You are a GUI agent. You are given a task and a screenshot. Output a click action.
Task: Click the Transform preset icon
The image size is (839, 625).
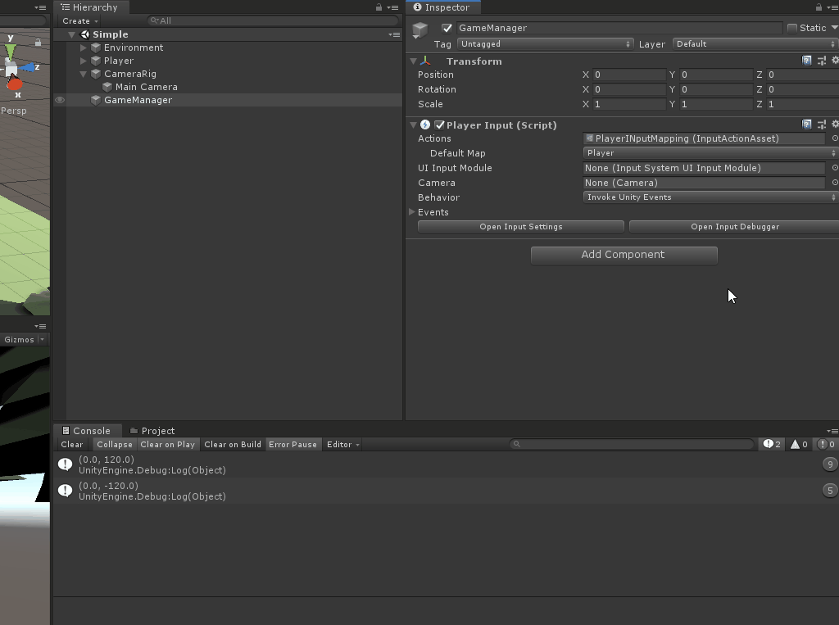[822, 60]
